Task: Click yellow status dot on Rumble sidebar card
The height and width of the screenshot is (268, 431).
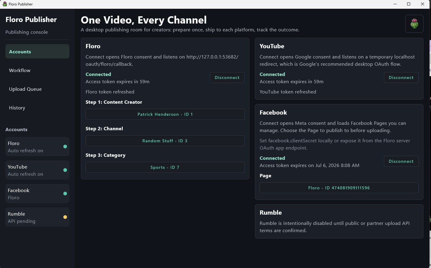Action: tap(65, 217)
